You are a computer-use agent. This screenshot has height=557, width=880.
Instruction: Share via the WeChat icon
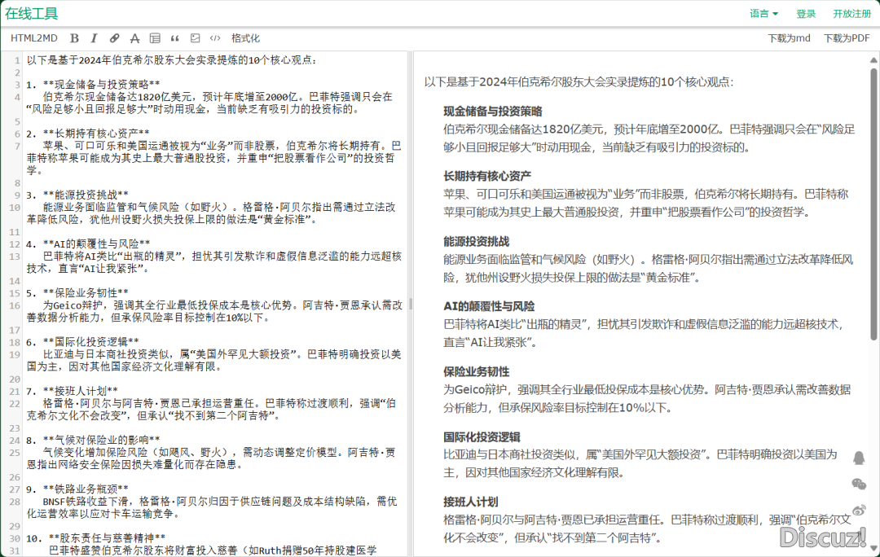(x=859, y=484)
